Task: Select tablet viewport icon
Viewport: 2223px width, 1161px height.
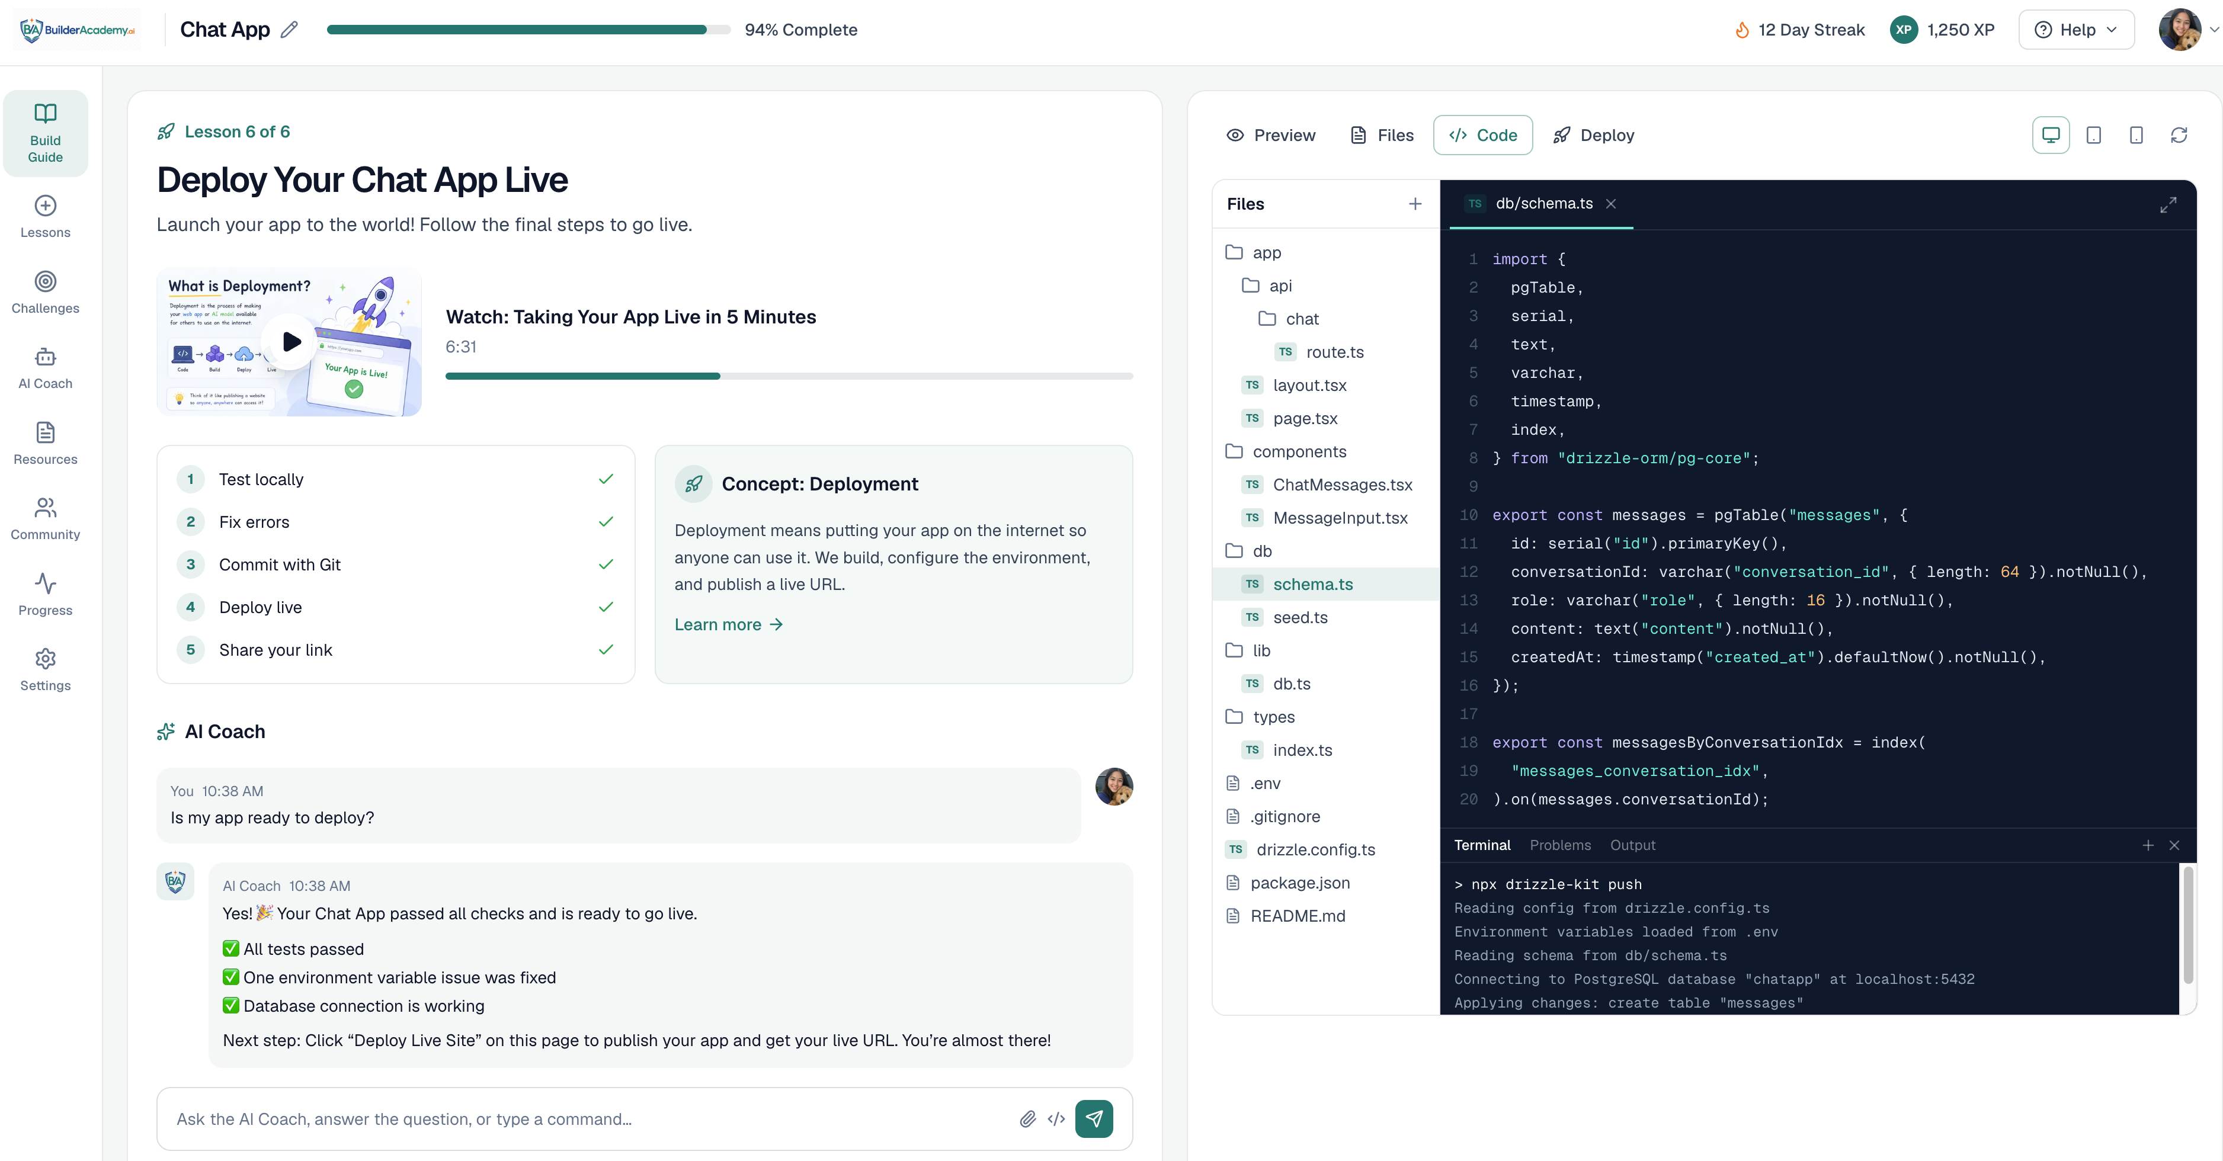Action: pyautogui.click(x=2094, y=136)
